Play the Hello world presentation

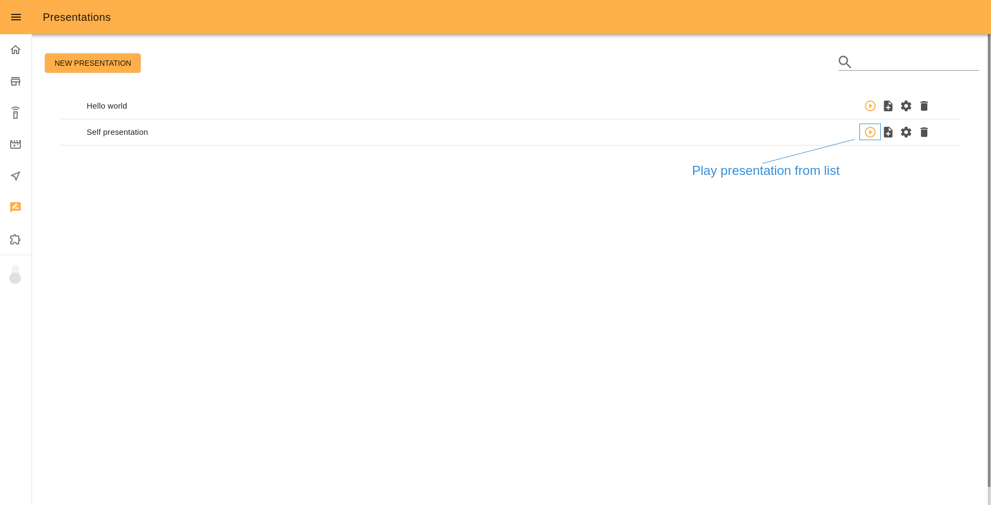coord(870,106)
